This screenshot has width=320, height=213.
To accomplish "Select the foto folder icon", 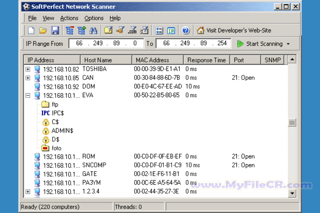I will (x=45, y=148).
